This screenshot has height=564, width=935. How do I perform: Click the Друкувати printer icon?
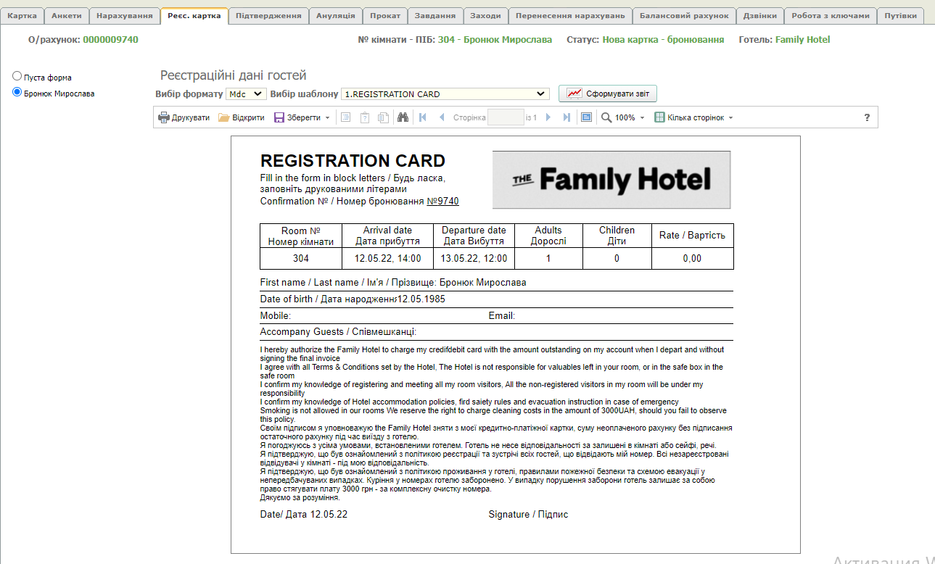pos(164,117)
